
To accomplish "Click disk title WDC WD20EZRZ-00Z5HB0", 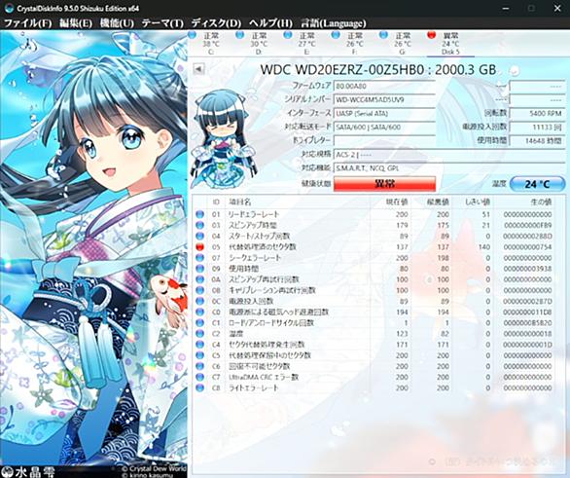I will click(342, 69).
